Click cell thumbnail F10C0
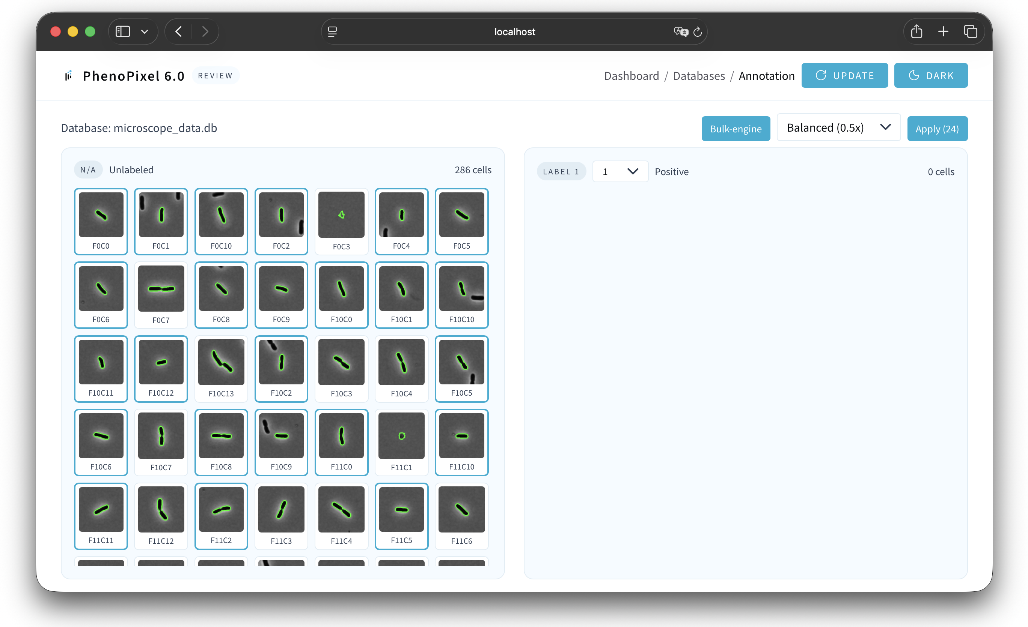 point(341,288)
